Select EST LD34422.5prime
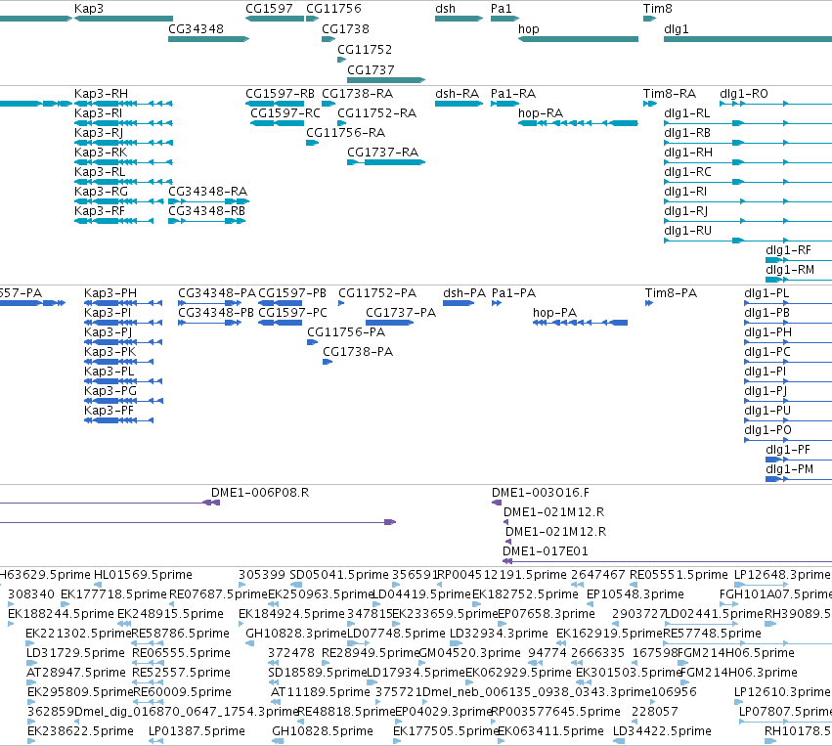Screen dimensions: 832x746 662,731
